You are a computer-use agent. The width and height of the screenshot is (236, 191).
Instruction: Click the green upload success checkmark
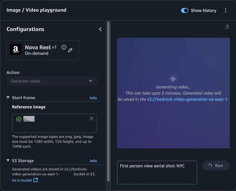click(x=19, y=119)
